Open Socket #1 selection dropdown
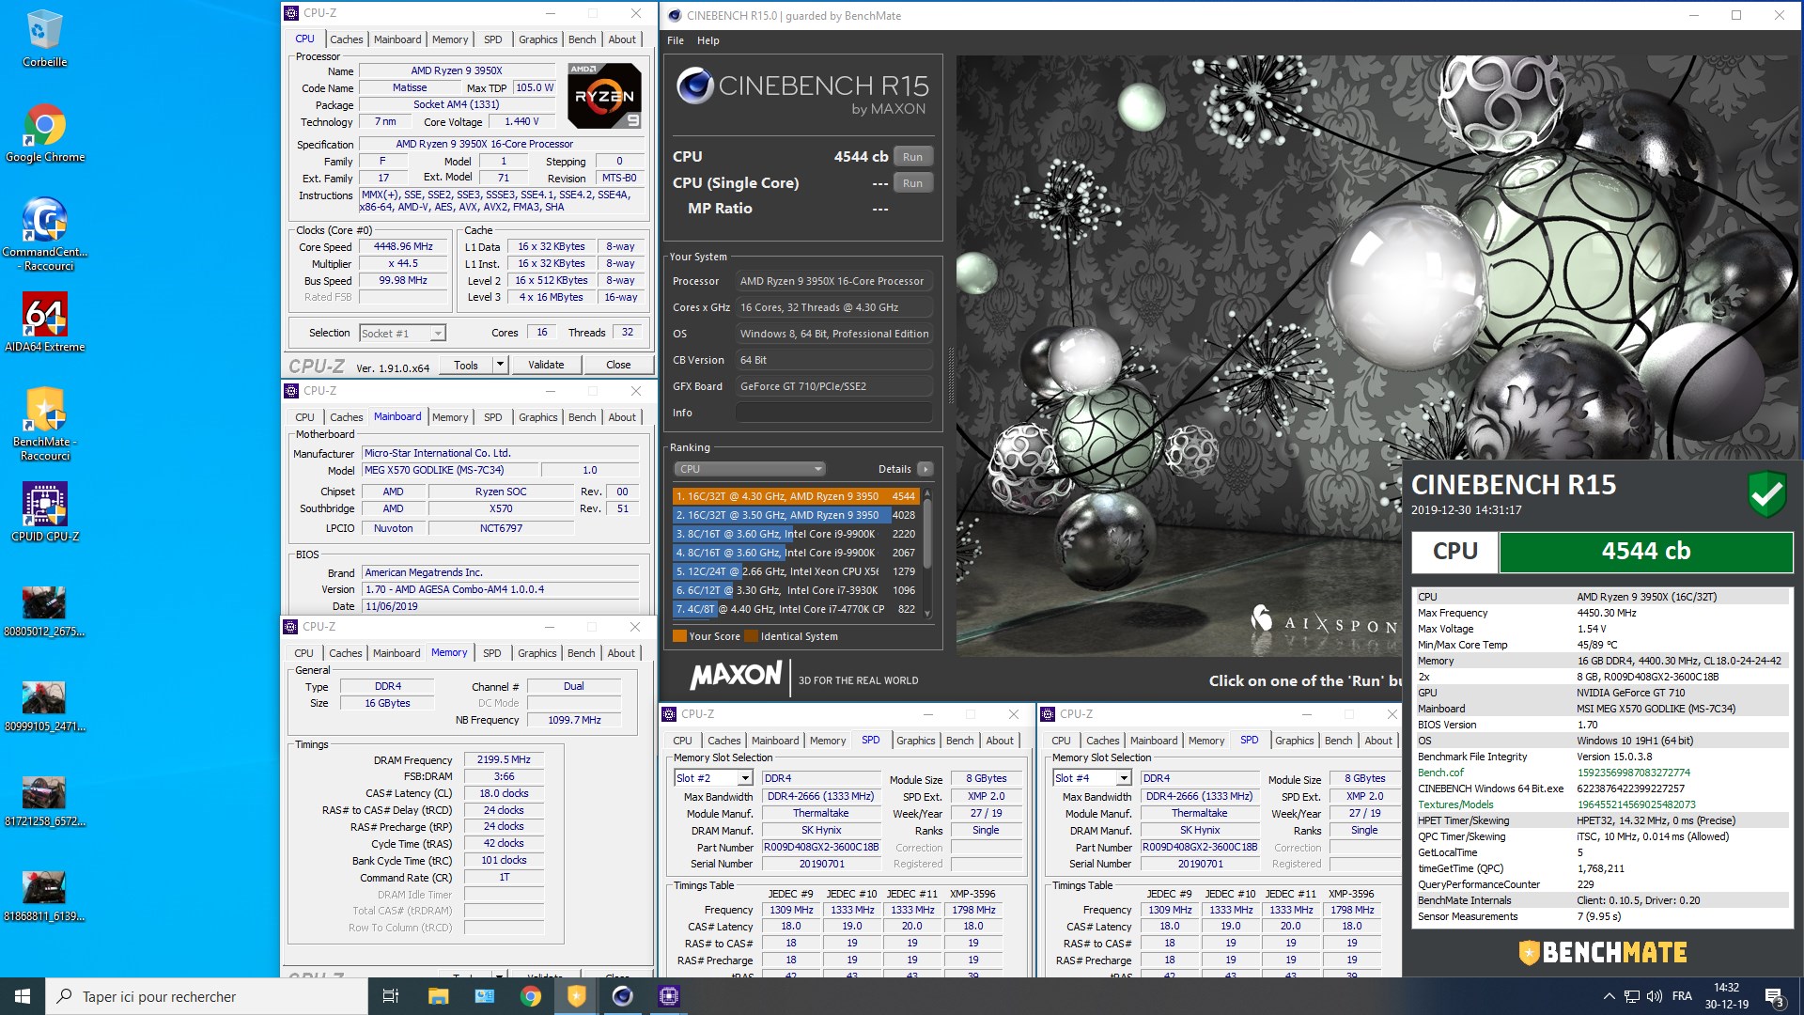Screen dimensions: 1804x1015 coord(402,334)
